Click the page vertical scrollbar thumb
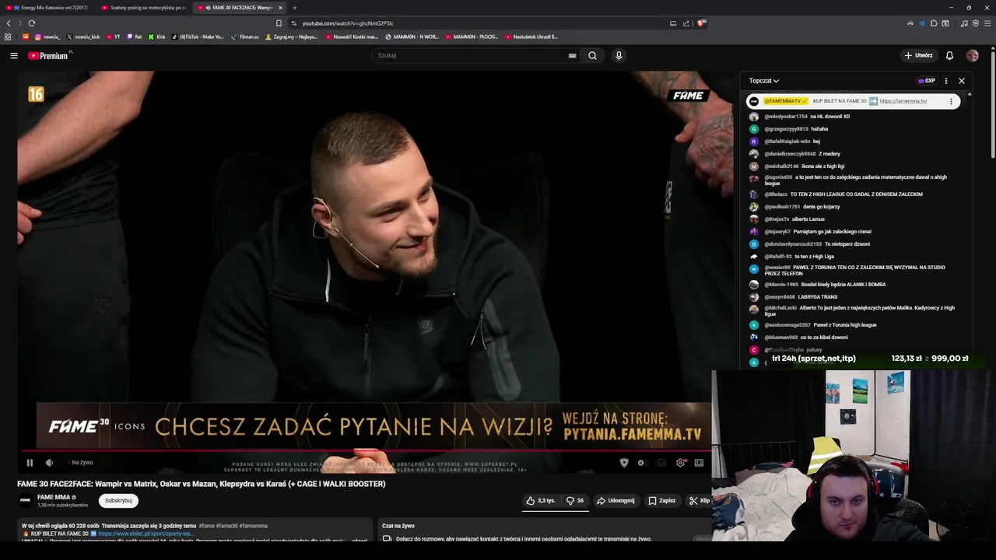Image resolution: width=996 pixels, height=560 pixels. click(993, 105)
